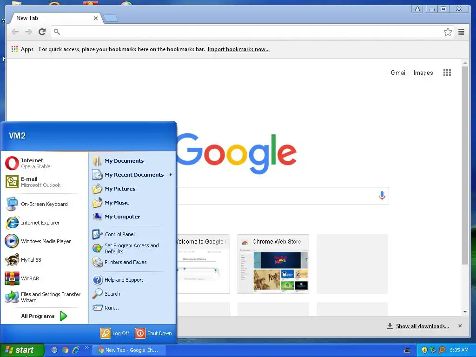This screenshot has height=357, width=476.
Task: Click Import bookmarks now link
Action: coord(238,49)
